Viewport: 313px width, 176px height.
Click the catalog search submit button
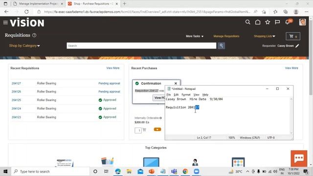click(221, 45)
